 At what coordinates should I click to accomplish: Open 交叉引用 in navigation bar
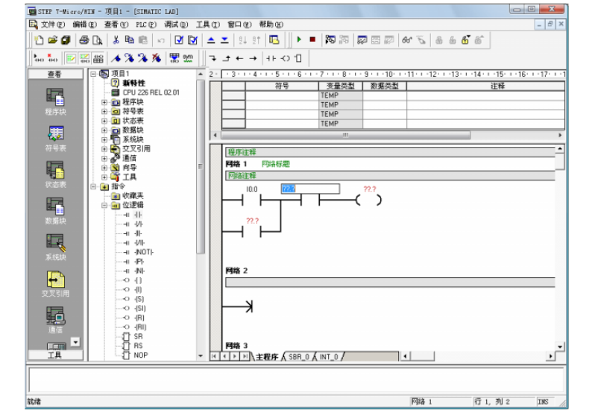55,284
